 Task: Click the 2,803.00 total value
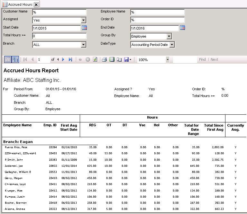tap(218, 147)
